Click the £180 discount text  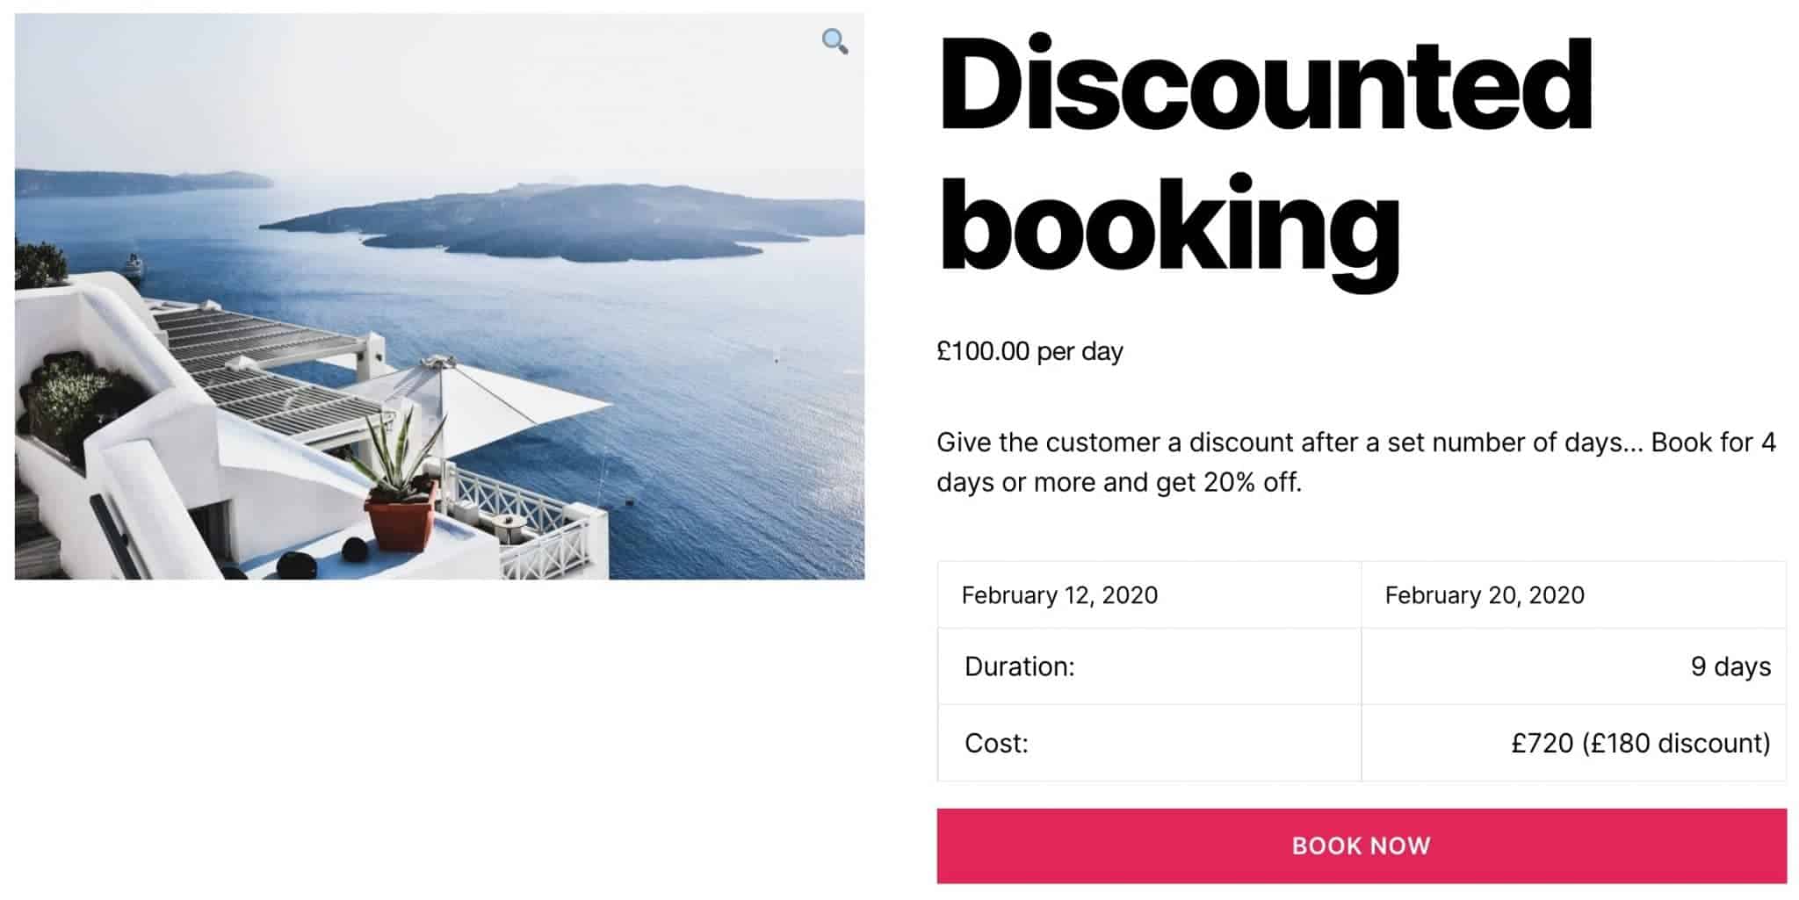point(1676,742)
